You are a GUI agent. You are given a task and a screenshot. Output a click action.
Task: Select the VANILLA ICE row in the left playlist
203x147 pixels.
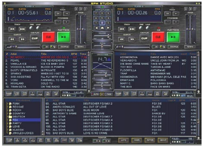[46, 64]
